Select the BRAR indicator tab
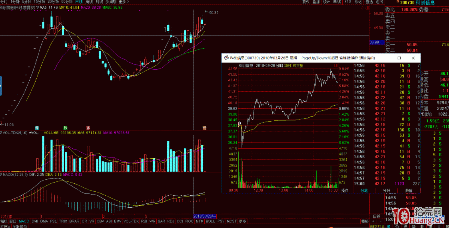This screenshot has height=228, width=449. (74, 221)
